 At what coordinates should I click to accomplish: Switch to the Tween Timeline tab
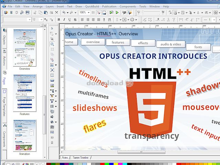tap(80, 157)
